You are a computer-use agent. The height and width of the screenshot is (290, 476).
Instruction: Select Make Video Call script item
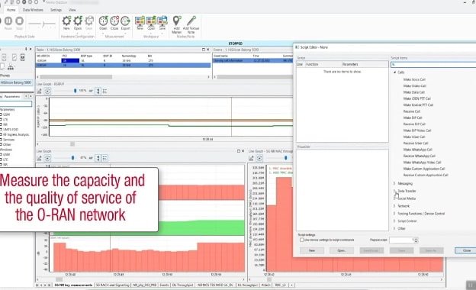point(414,86)
